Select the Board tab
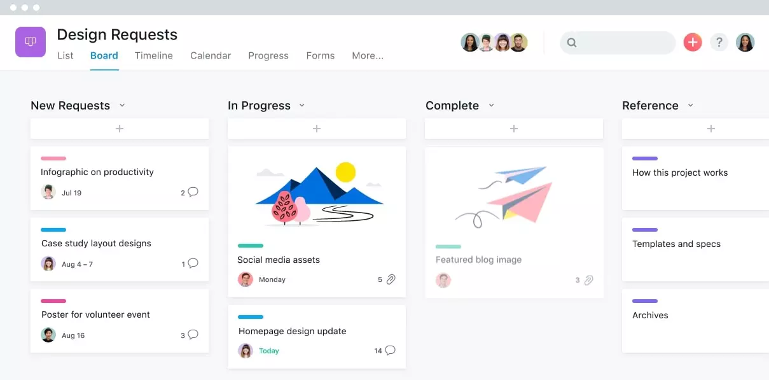The image size is (769, 380). tap(104, 55)
